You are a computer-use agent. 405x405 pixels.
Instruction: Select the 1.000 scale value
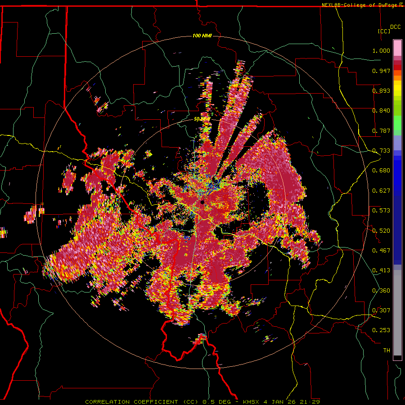click(x=381, y=50)
